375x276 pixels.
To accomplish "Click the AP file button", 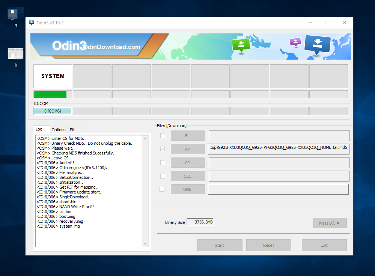I will pos(188,149).
